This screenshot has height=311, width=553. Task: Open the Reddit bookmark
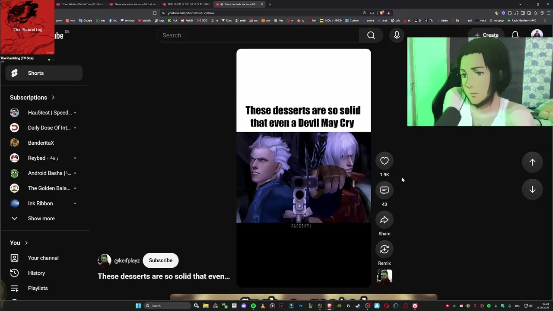(187, 20)
